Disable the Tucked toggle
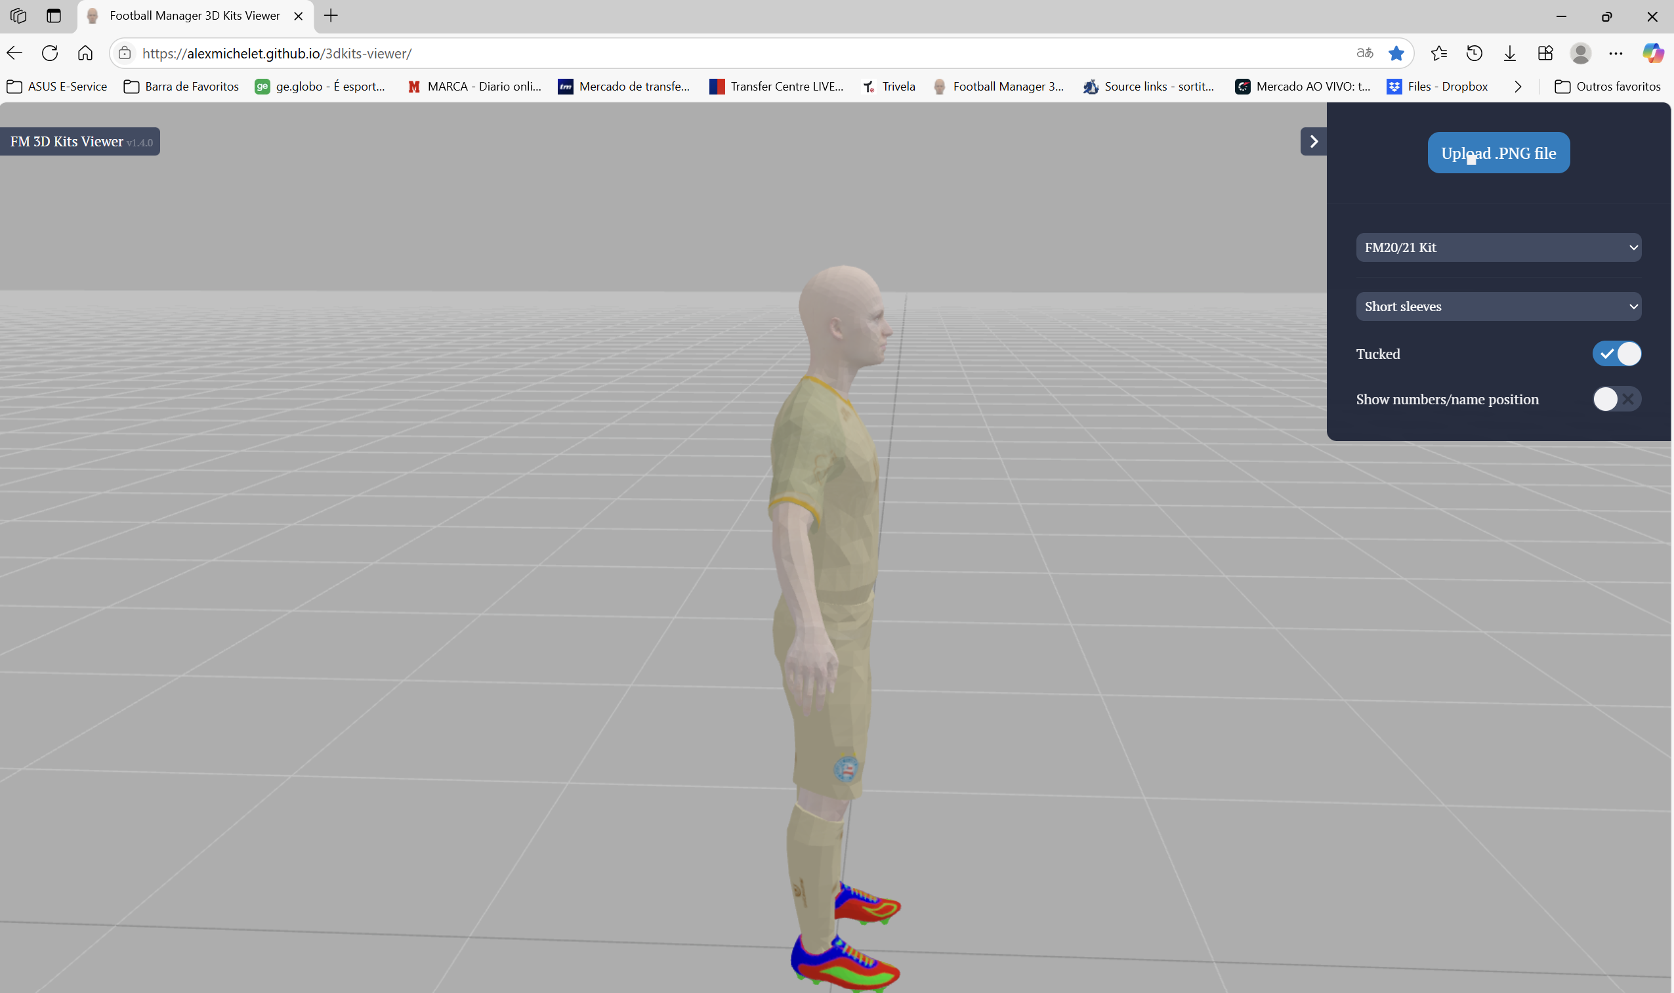This screenshot has height=993, width=1674. pyautogui.click(x=1616, y=354)
